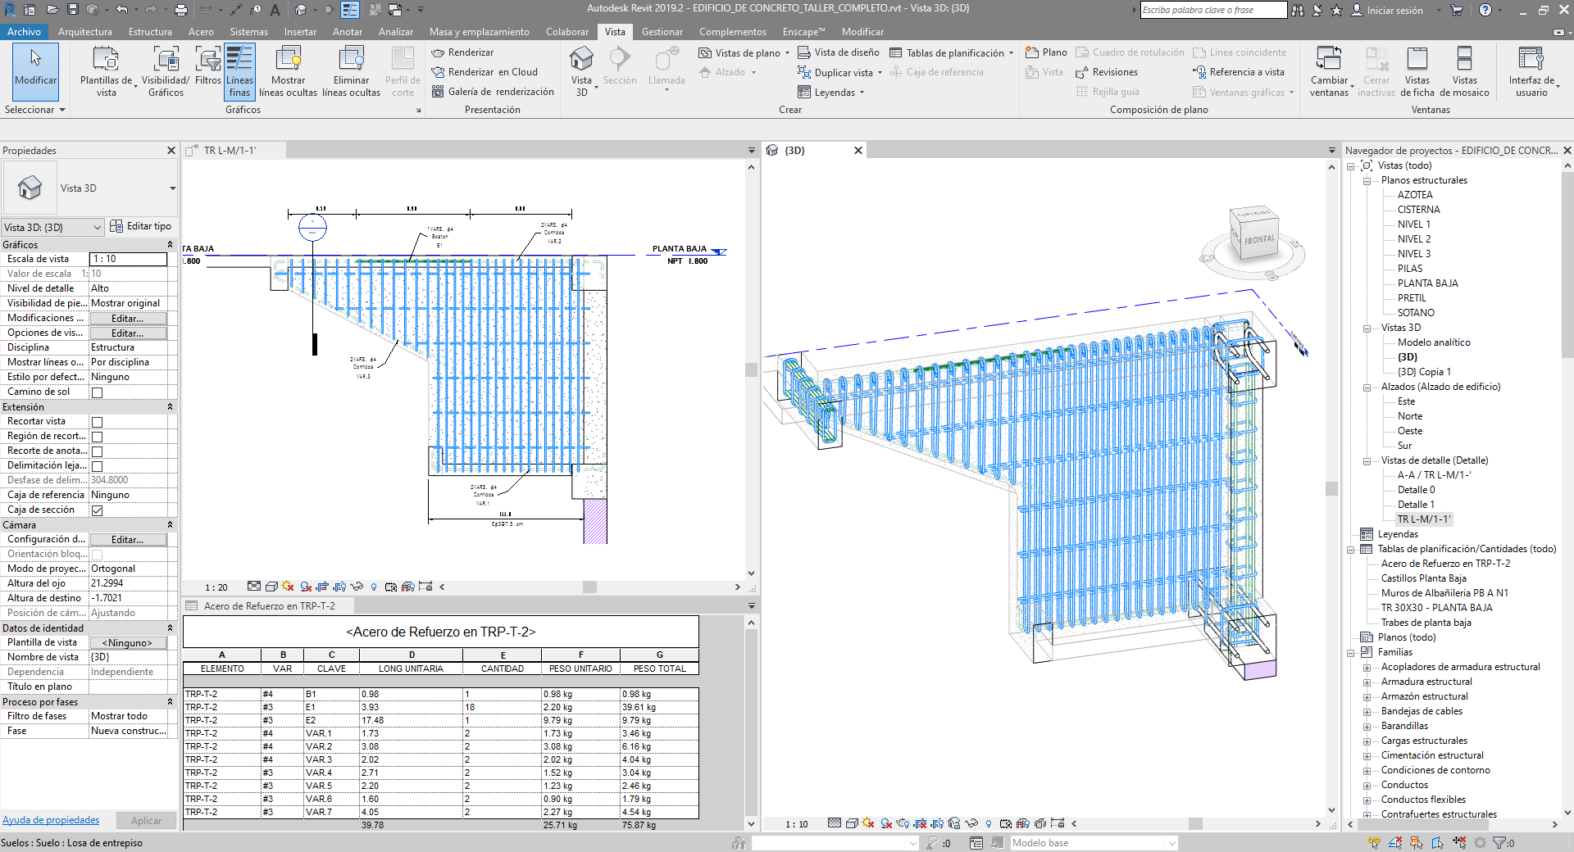Click the Escala de vista input field
This screenshot has width=1574, height=852.
click(128, 259)
